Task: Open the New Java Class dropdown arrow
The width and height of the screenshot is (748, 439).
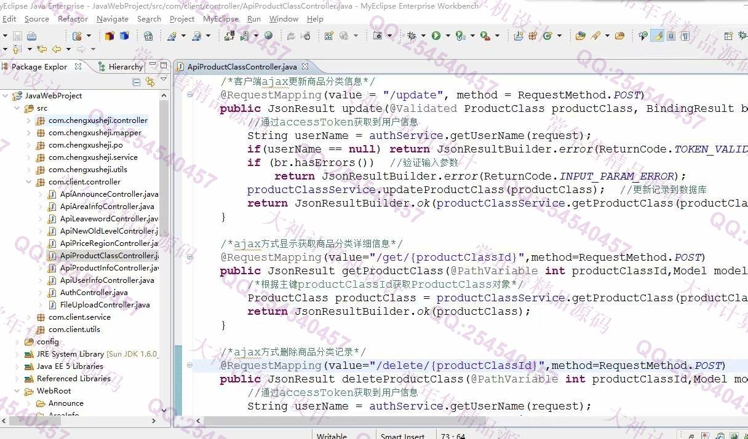Action: [x=559, y=36]
